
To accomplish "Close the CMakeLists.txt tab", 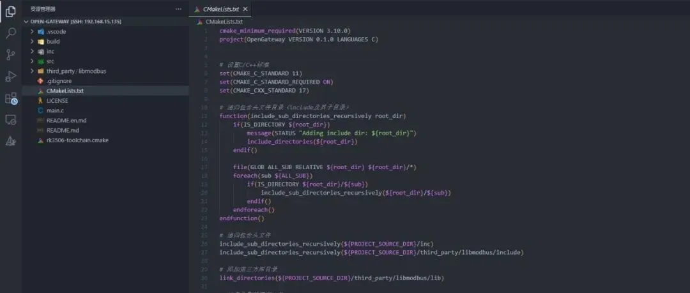I will click(245, 9).
